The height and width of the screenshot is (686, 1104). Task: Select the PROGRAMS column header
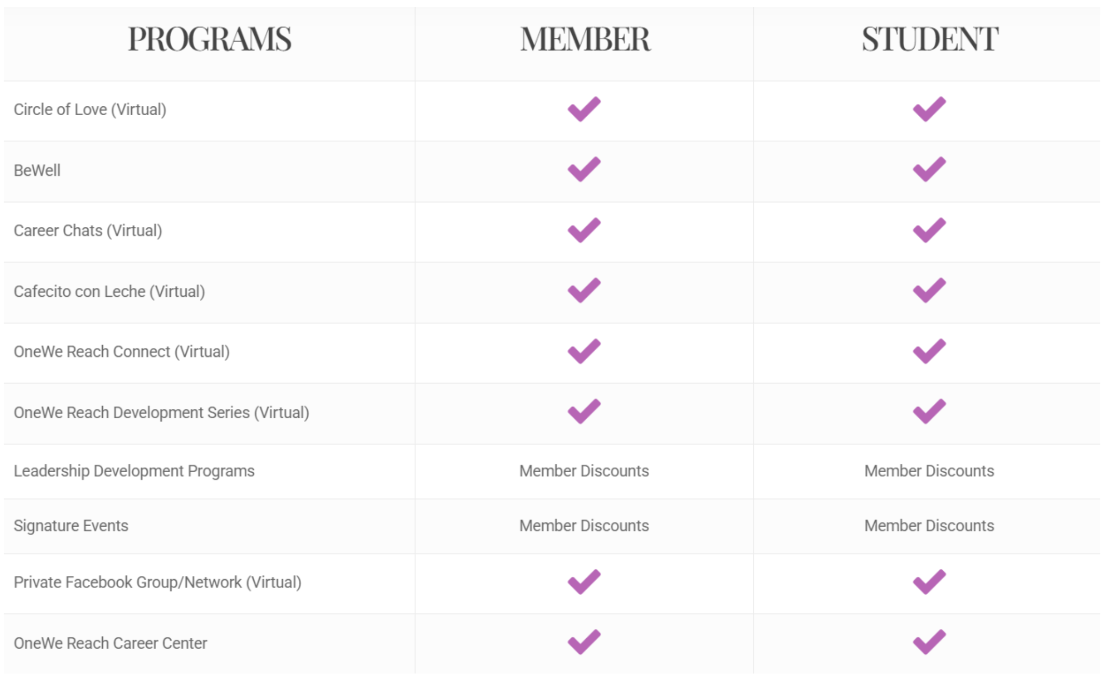[210, 39]
